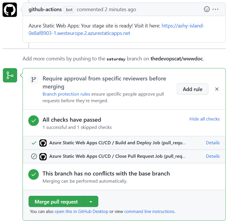Click the Build and Deploy Job avatar icon
The image size is (228, 223).
[43, 143]
